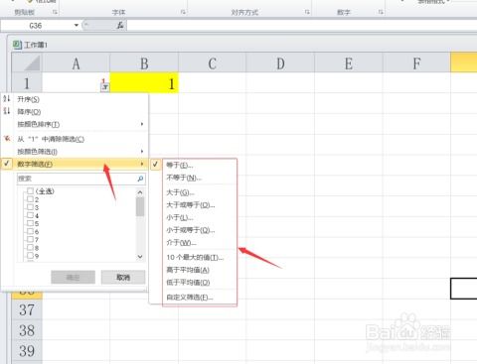Screen dimensions: 477x364
Task: Click the filter list scrollbar thumb
Action: [140, 206]
